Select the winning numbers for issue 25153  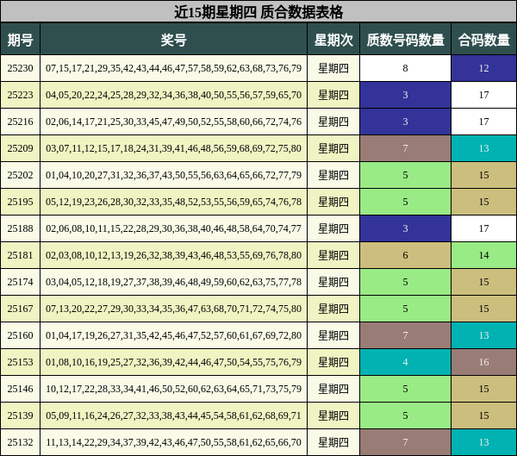[173, 362]
